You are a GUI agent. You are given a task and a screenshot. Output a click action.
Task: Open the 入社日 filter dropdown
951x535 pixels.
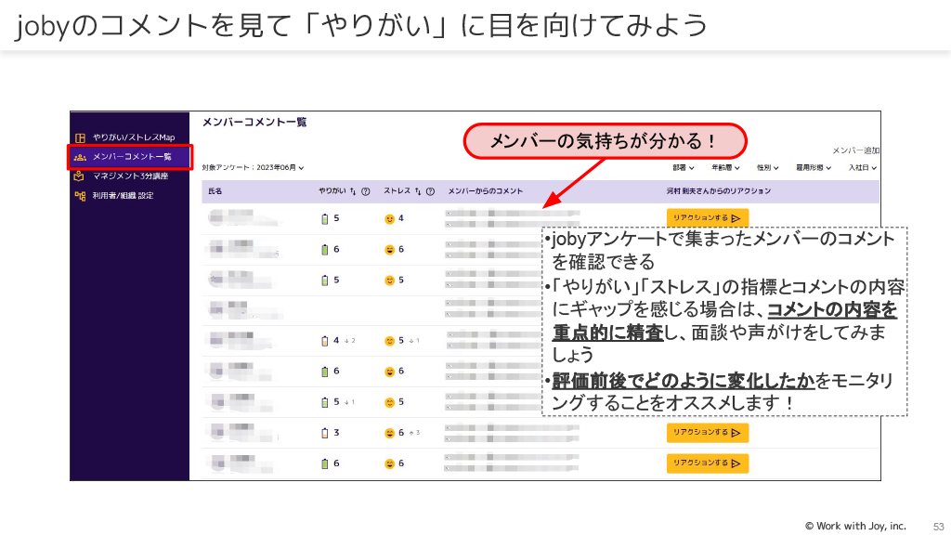(862, 168)
